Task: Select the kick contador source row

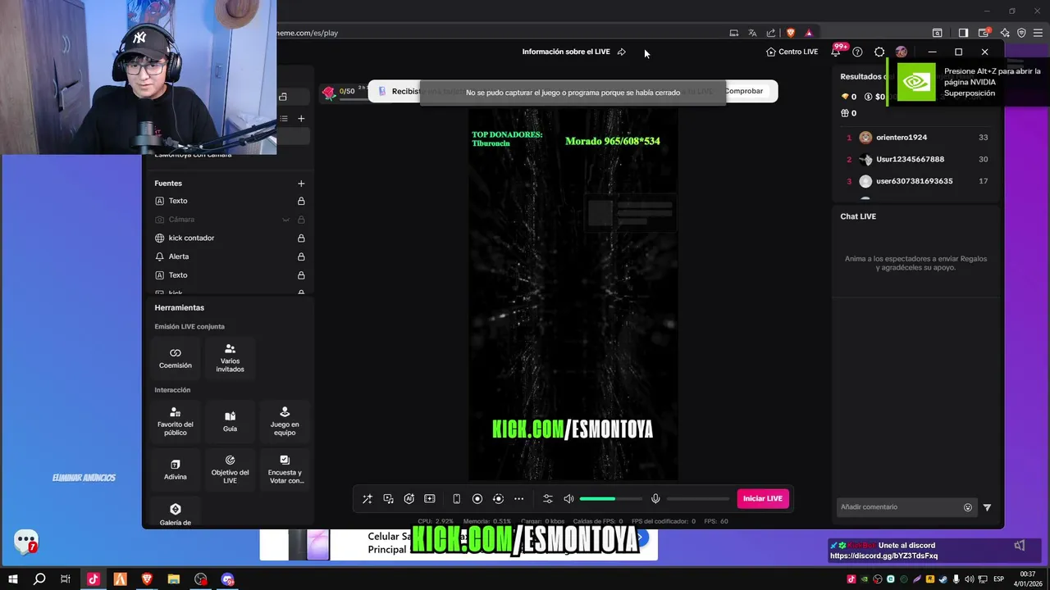Action: [x=230, y=238]
